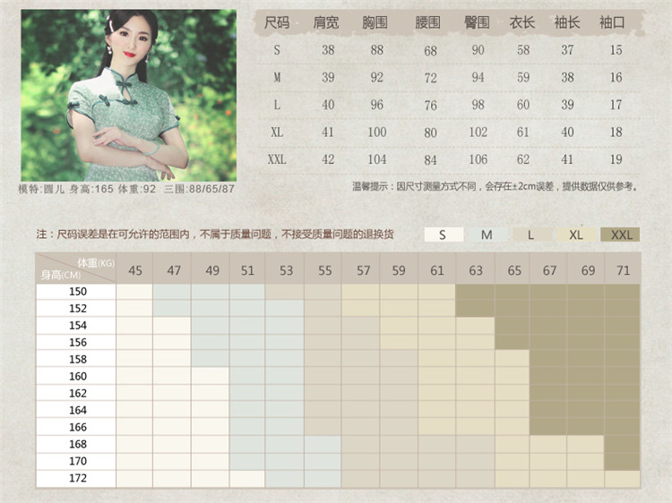Viewport: 672px width, 503px height.
Task: Click the 臀围 column header
Action: point(478,22)
